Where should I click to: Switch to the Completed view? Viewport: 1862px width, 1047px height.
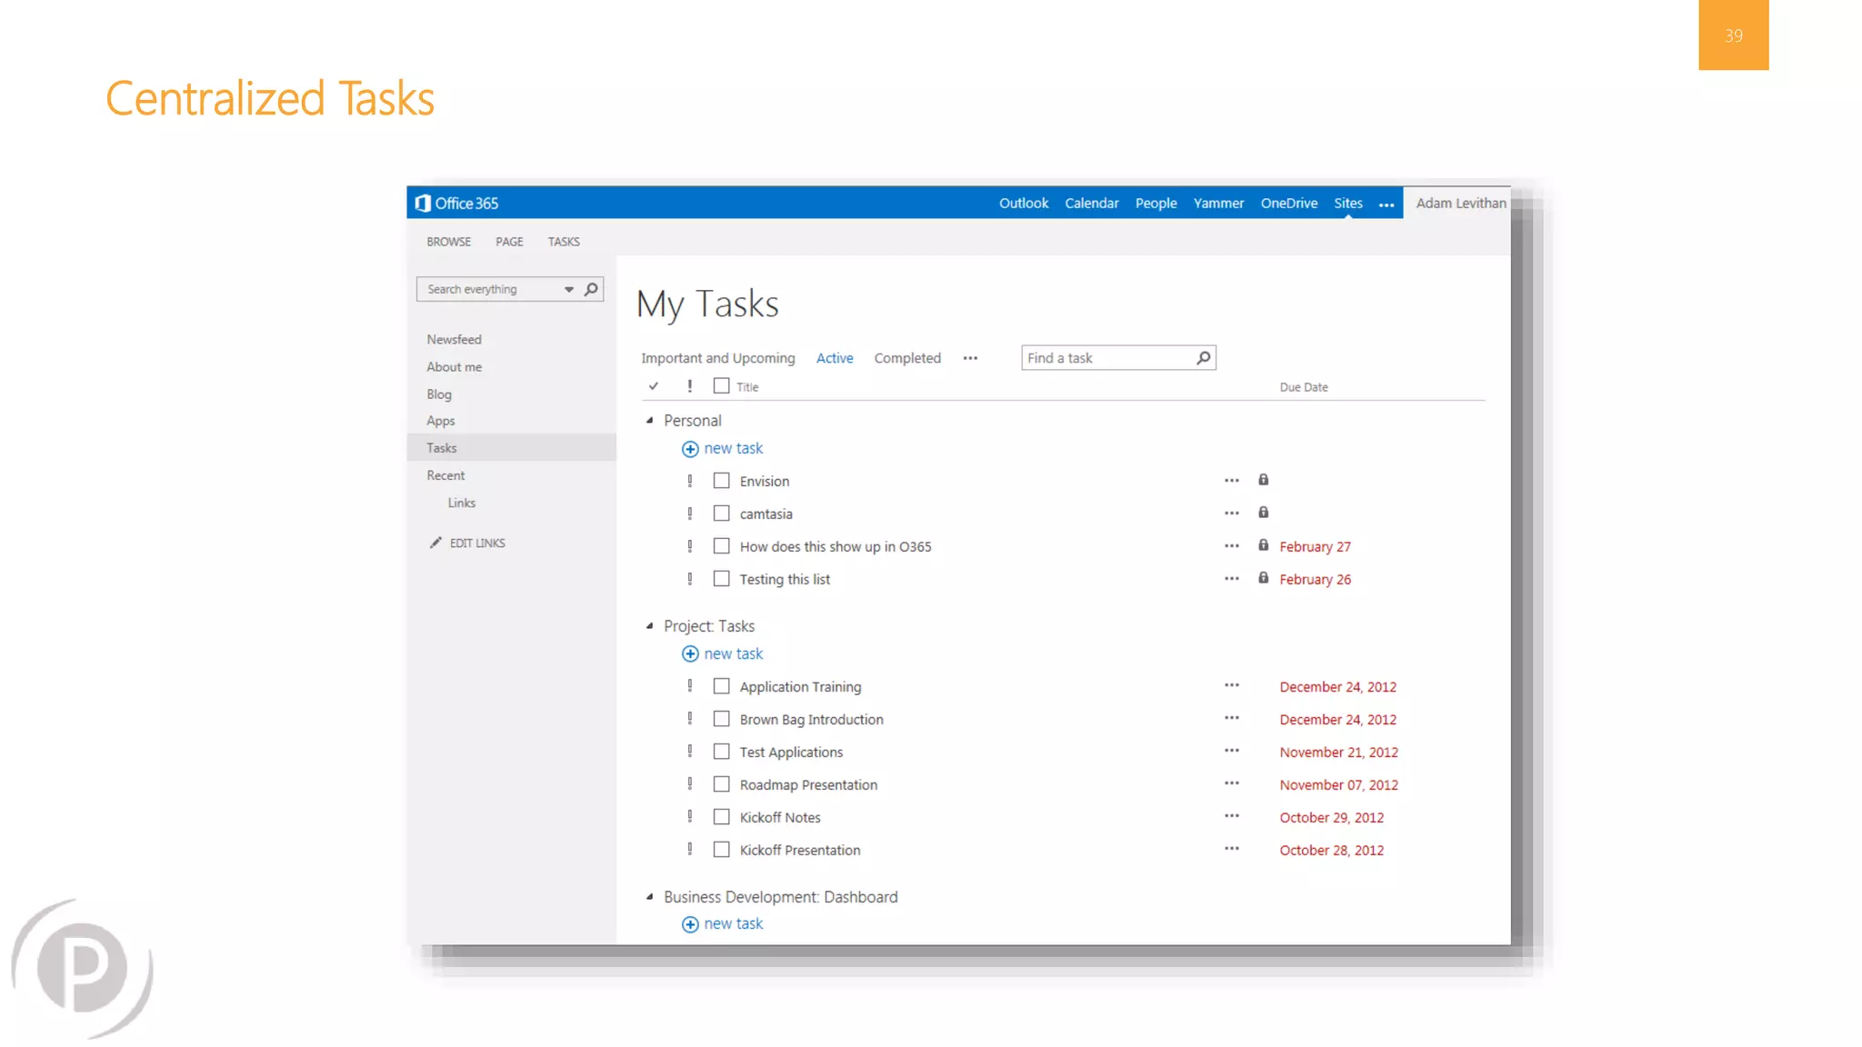coord(907,358)
